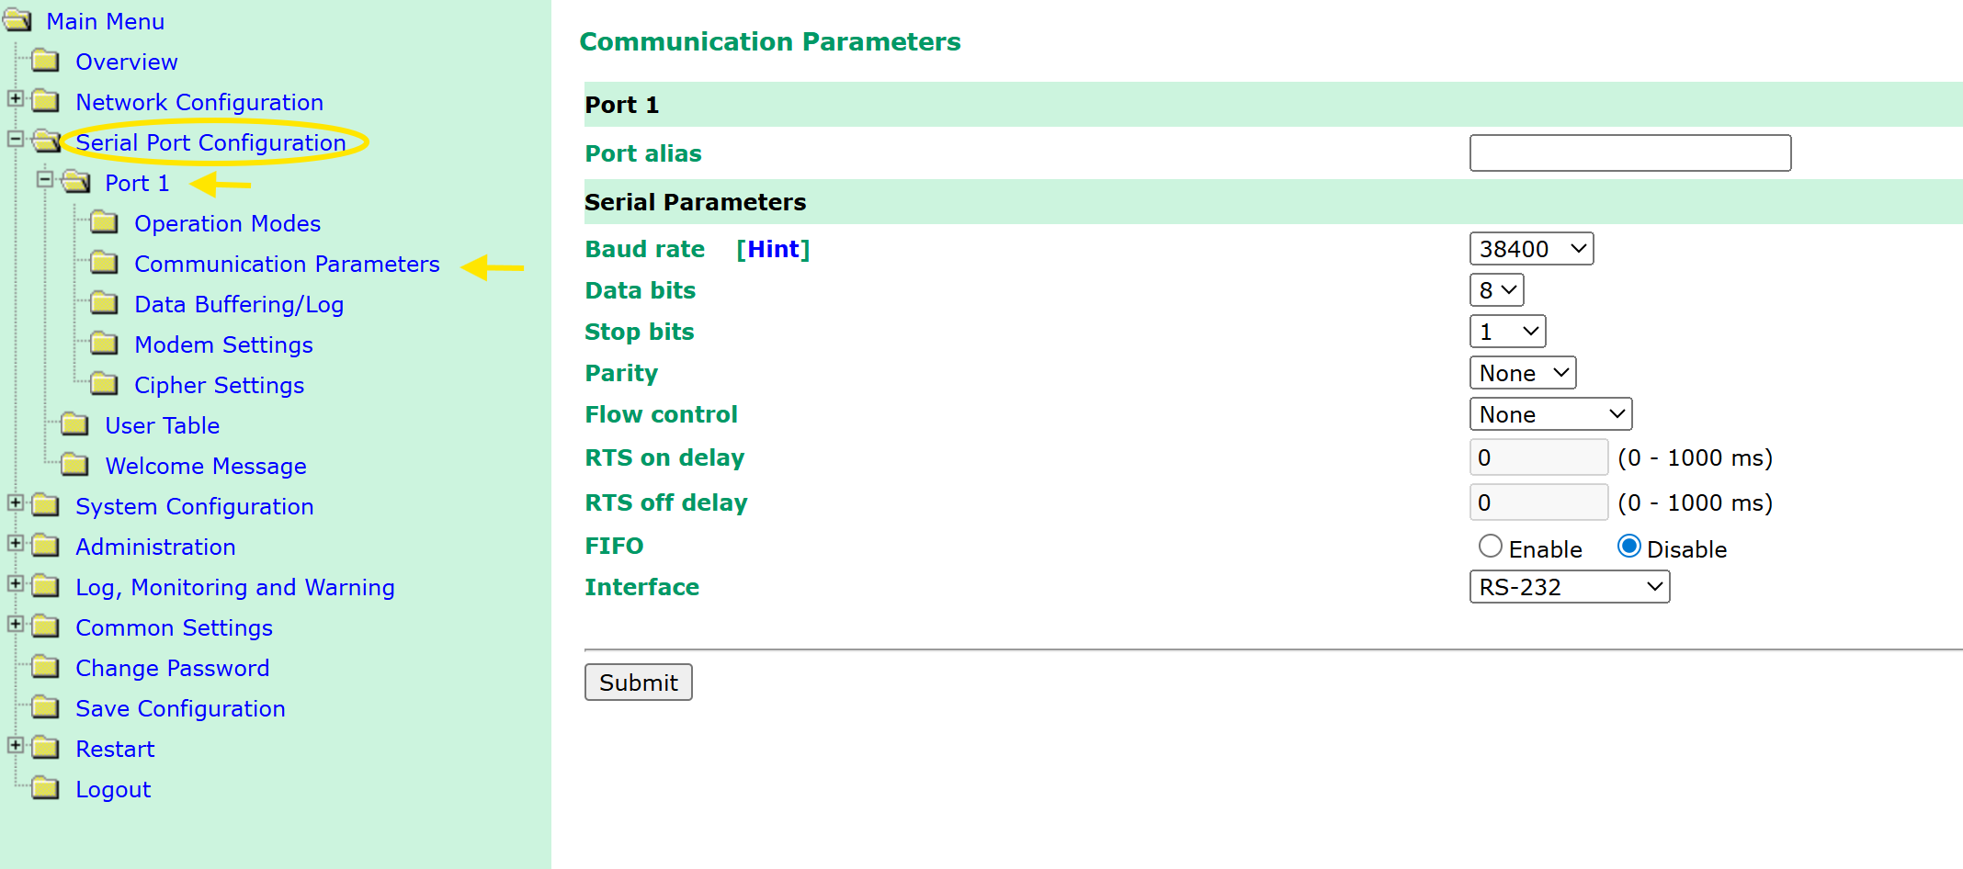Open the Data Buffering/Log menu item

pos(239,304)
